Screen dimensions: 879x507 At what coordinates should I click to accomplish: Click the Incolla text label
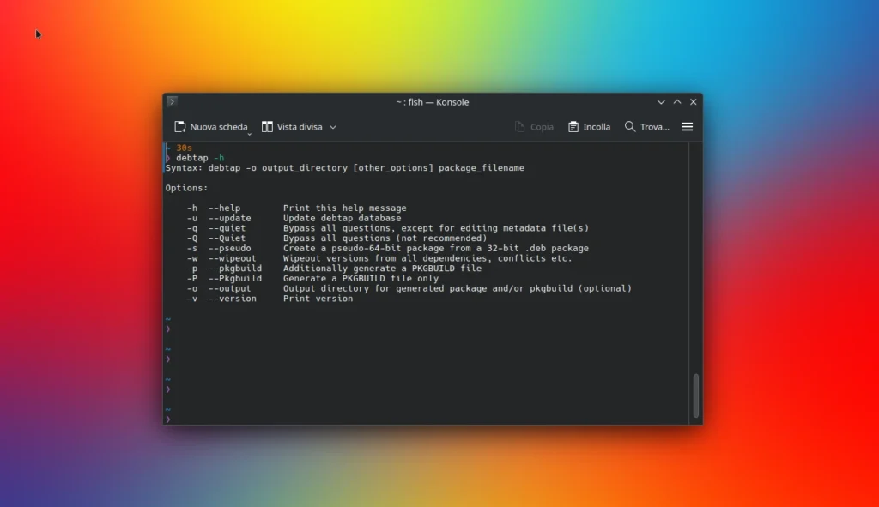(x=597, y=127)
